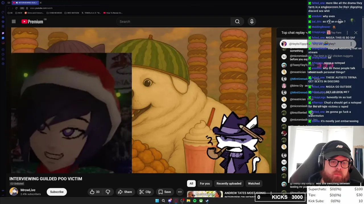Click the site padlock icon

click(x=27, y=8)
